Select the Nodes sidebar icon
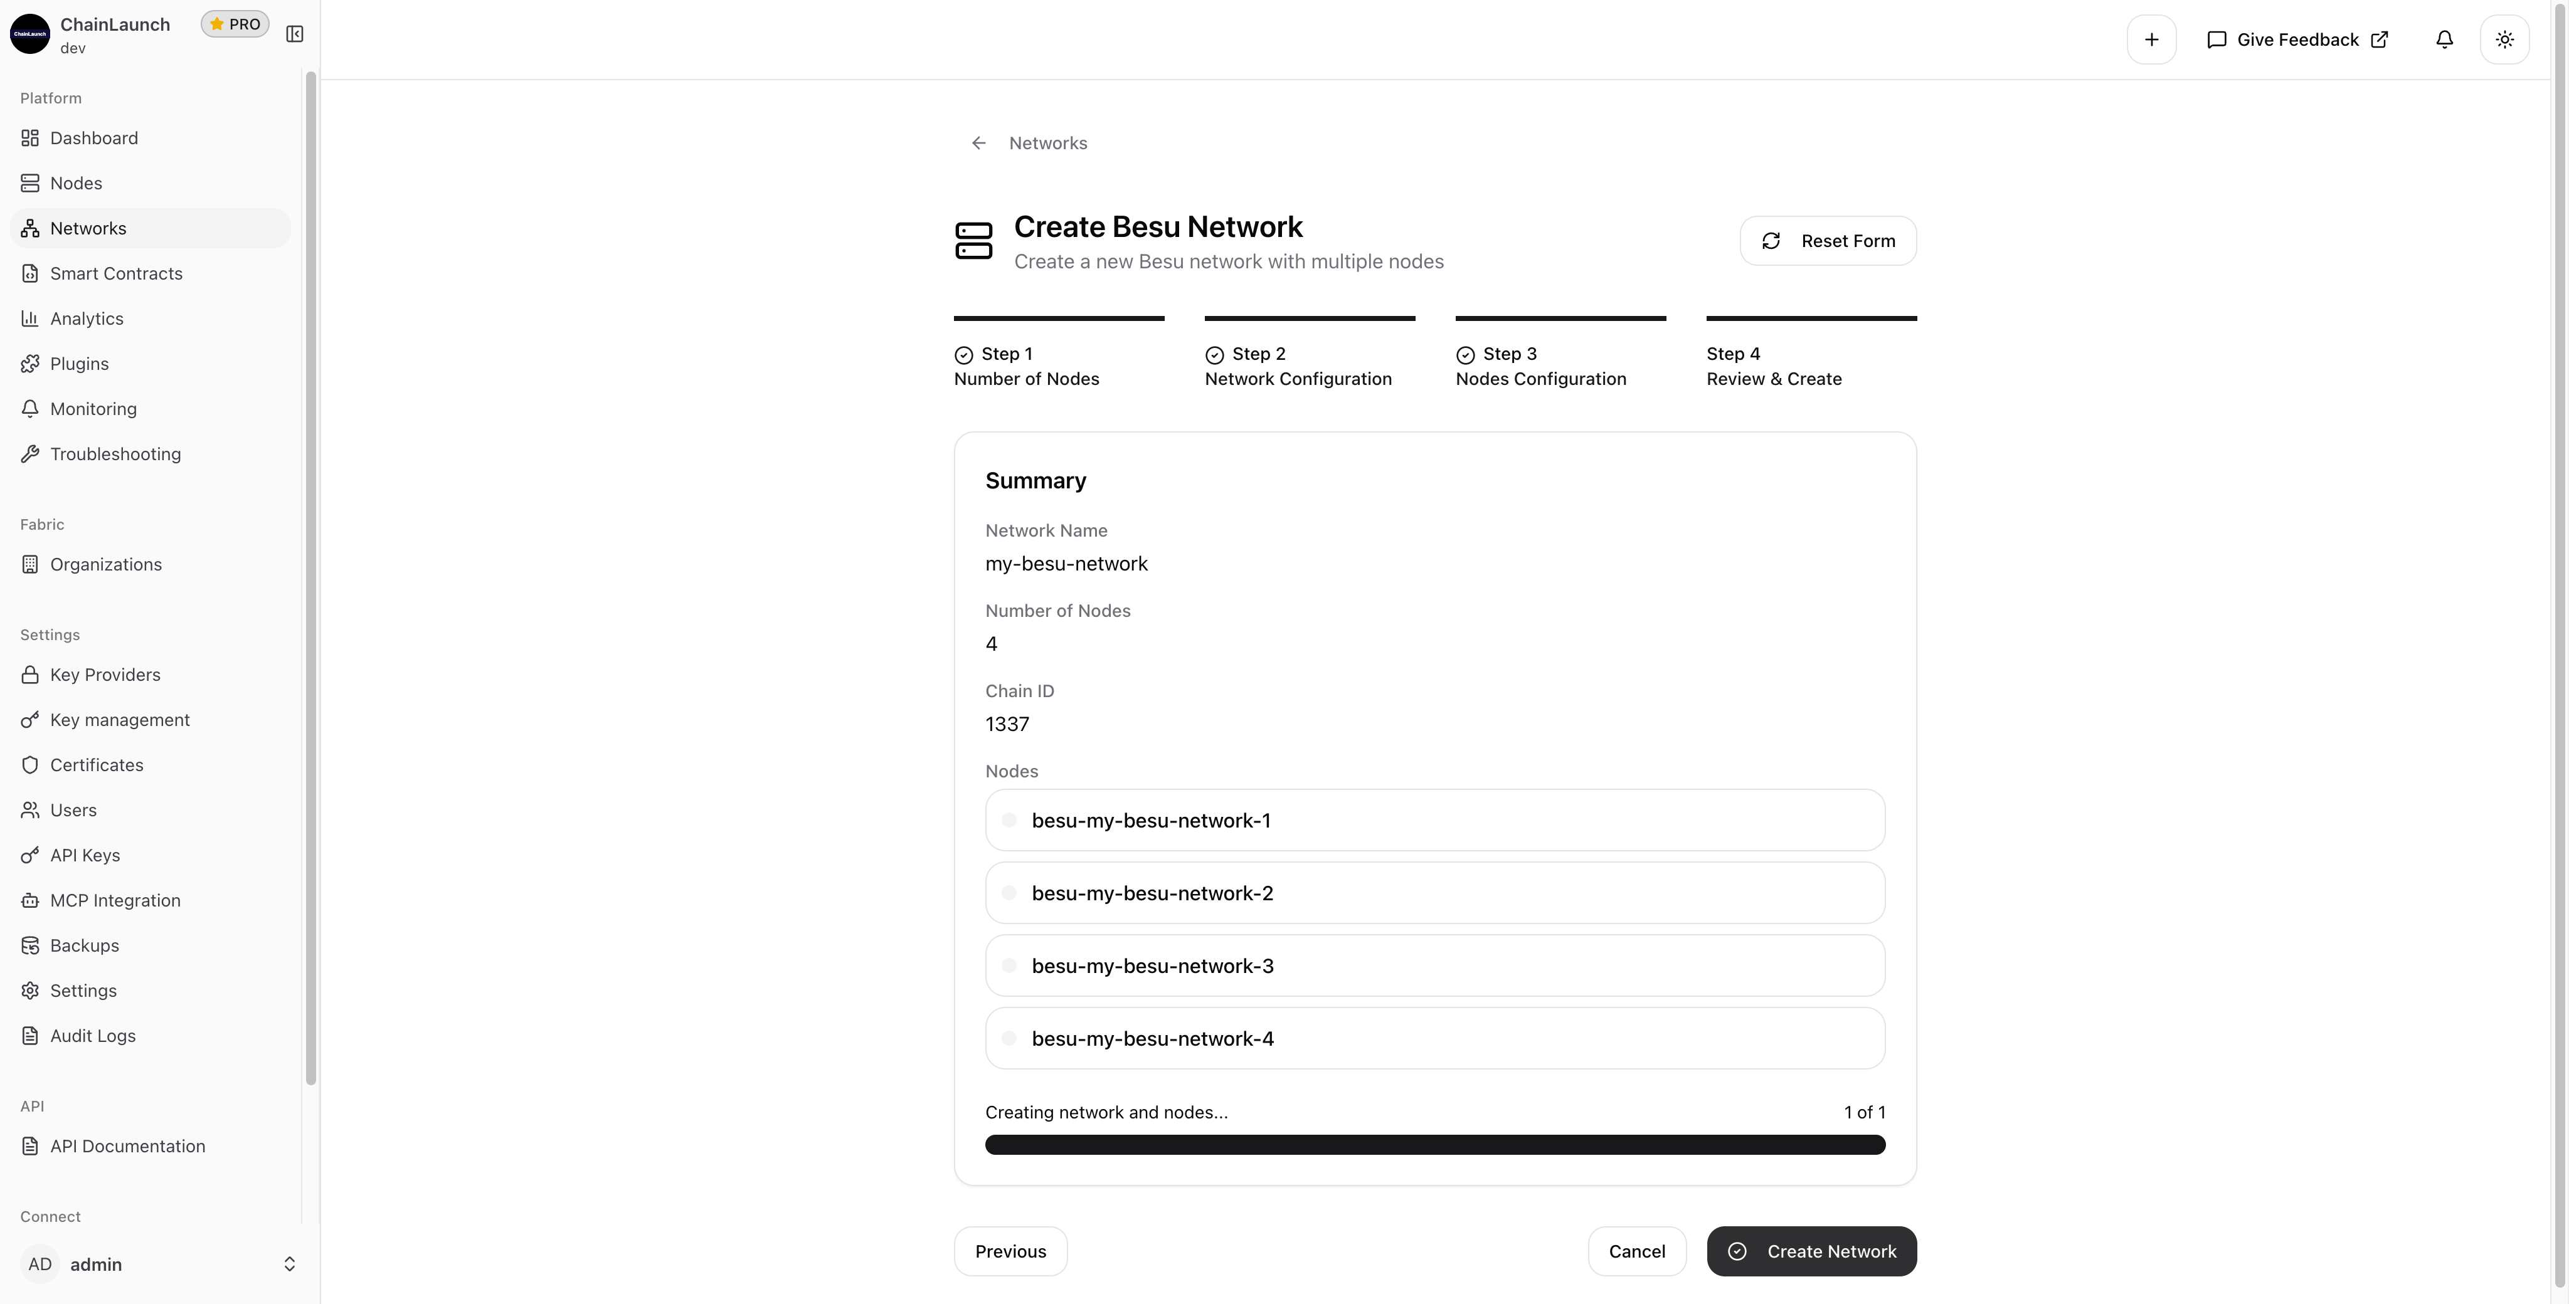This screenshot has height=1304, width=2569. (x=30, y=182)
